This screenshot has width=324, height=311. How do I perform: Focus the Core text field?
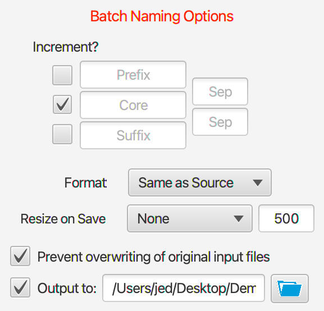point(133,105)
